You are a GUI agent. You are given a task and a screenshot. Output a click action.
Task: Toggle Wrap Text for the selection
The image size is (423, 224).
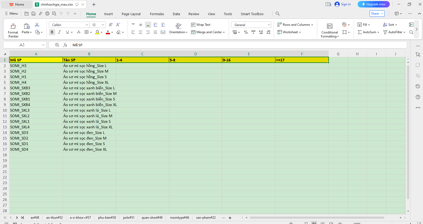201,25
